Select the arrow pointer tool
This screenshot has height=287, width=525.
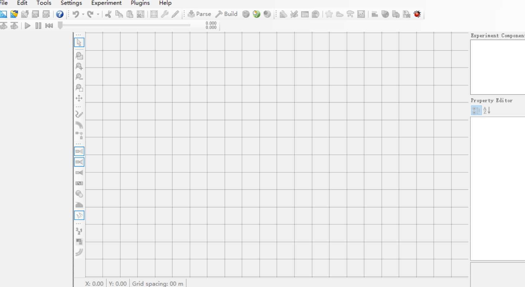point(79,42)
